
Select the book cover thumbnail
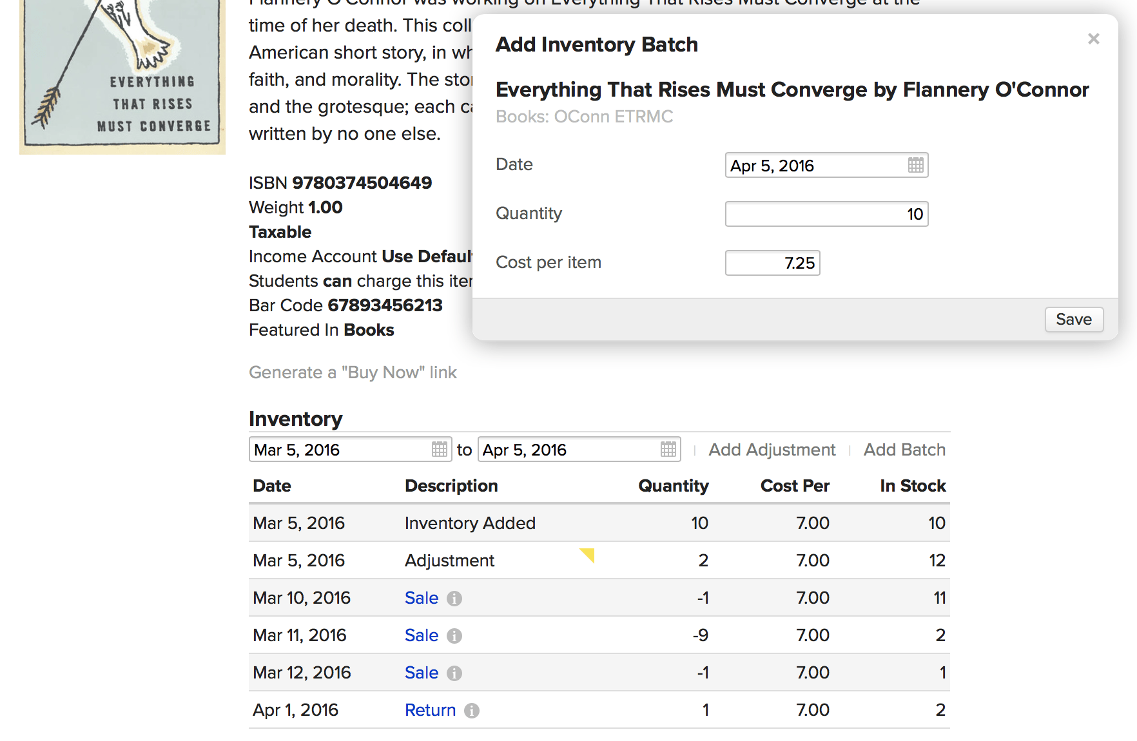tap(122, 76)
